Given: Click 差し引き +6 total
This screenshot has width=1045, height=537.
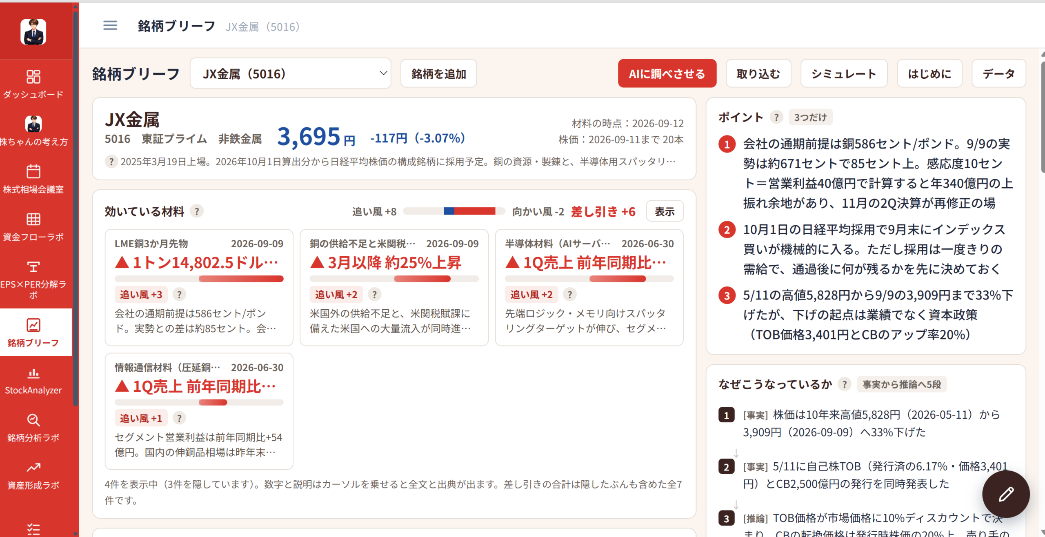Looking at the screenshot, I should (x=603, y=211).
